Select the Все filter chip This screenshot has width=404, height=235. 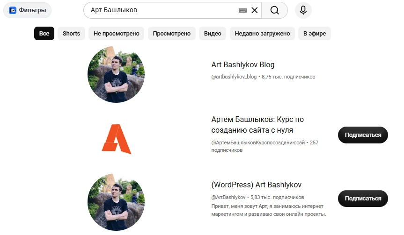44,34
